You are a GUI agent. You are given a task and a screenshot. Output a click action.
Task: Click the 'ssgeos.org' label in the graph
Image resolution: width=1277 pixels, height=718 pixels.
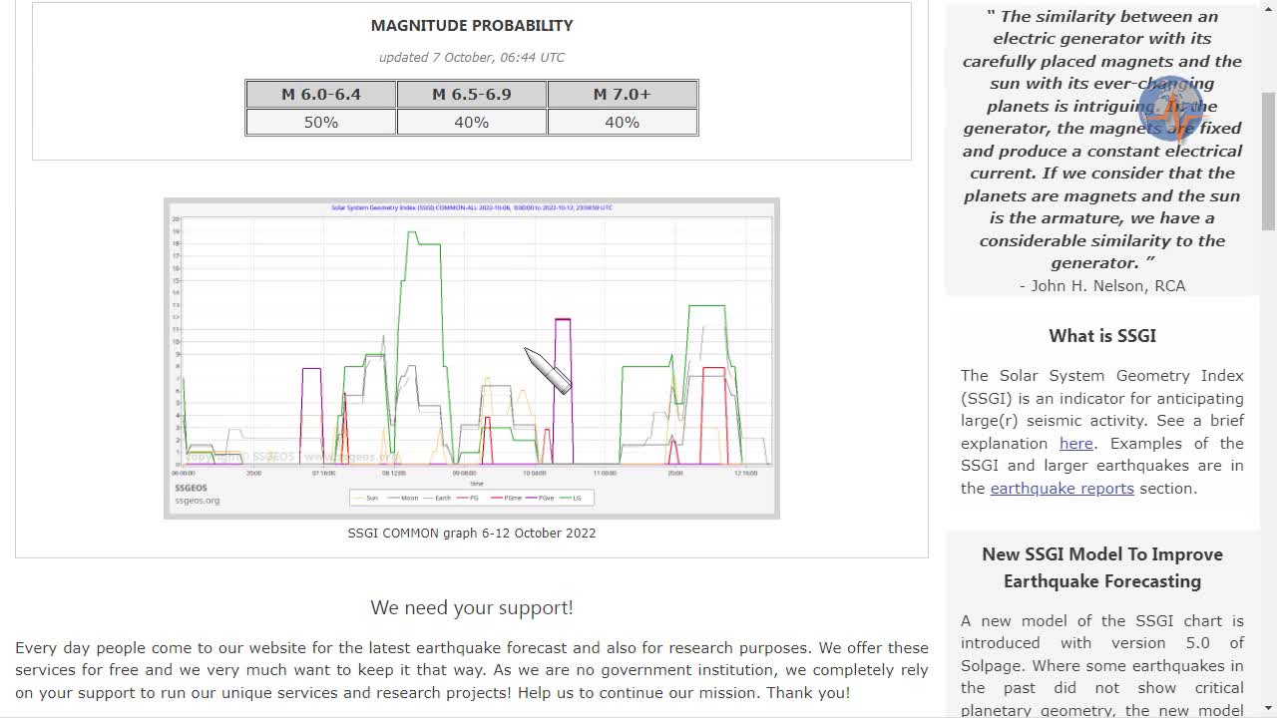click(198, 501)
